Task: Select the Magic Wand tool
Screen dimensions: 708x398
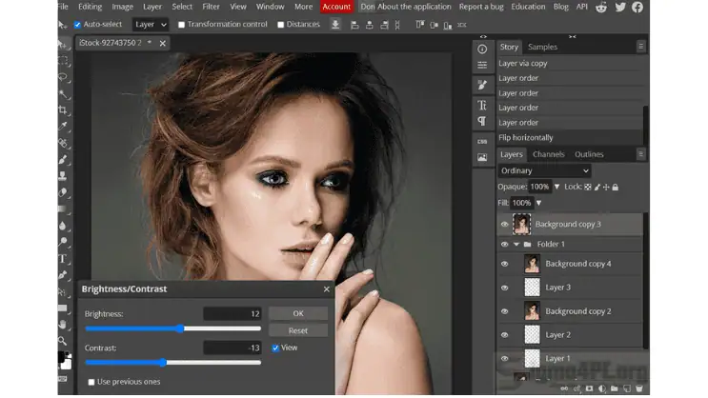Action: [64, 94]
